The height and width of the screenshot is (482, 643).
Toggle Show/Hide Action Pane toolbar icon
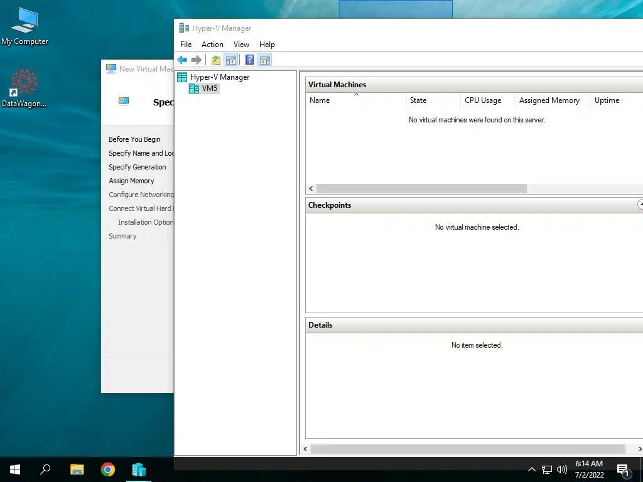pyautogui.click(x=265, y=60)
